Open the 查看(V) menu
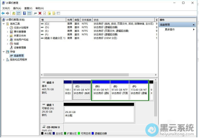 (28, 8)
